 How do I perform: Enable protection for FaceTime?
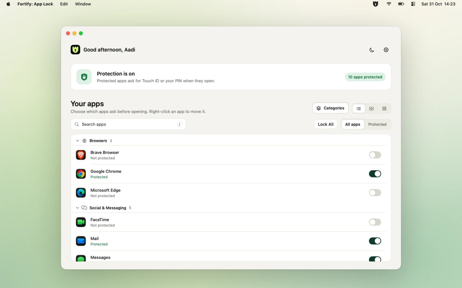[x=375, y=222]
